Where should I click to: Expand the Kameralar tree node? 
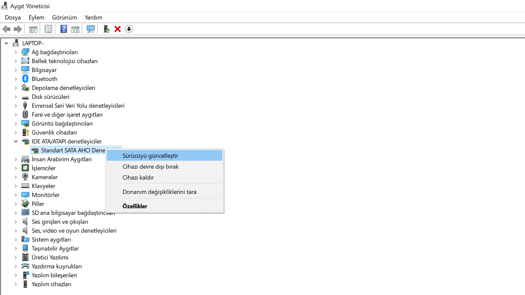pyautogui.click(x=16, y=177)
